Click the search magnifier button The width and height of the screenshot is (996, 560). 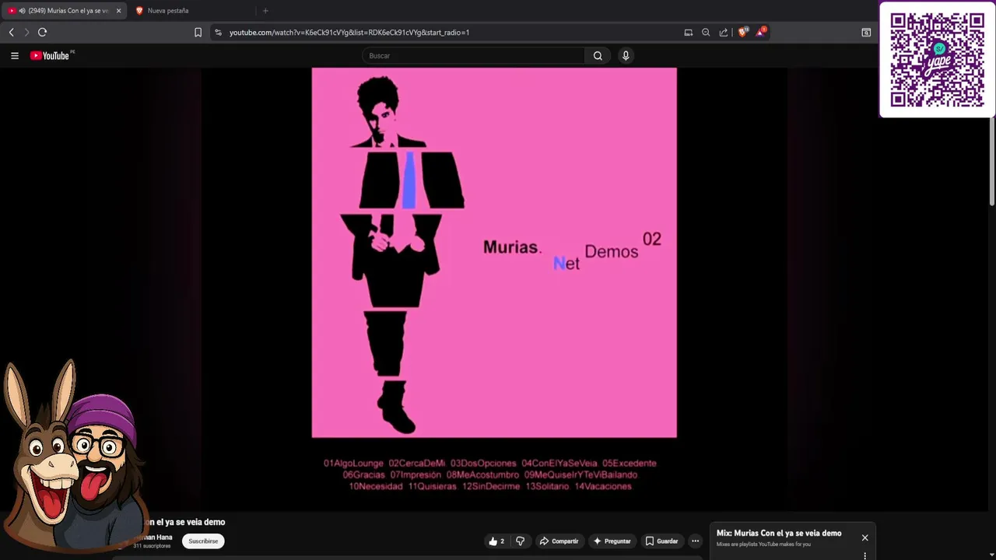tap(598, 56)
